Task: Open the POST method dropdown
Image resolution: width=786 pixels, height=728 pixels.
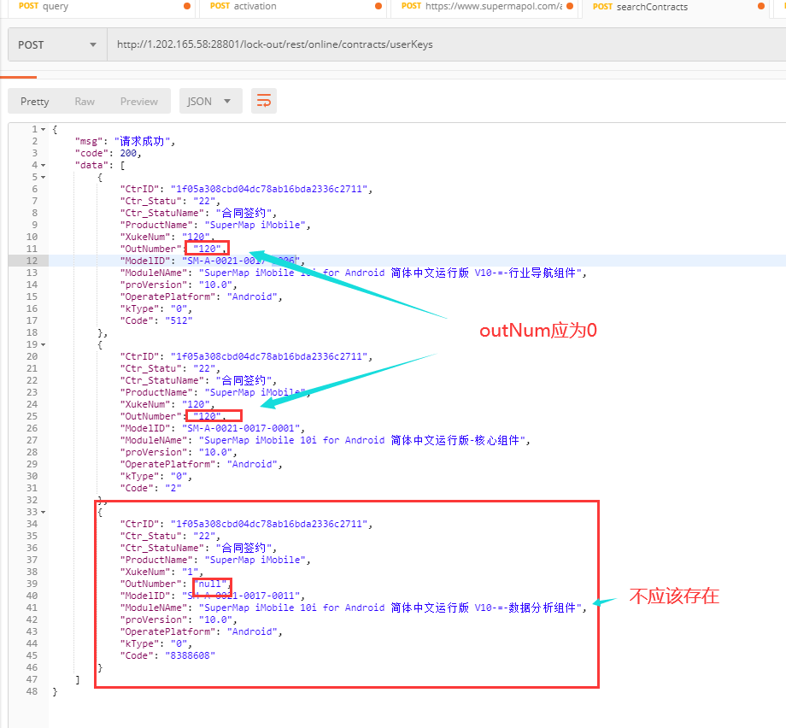Action: tap(57, 44)
